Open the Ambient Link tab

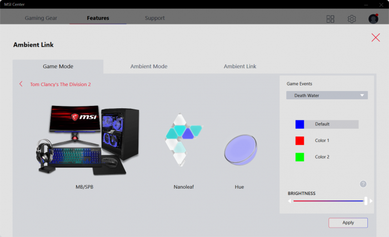pyautogui.click(x=240, y=67)
